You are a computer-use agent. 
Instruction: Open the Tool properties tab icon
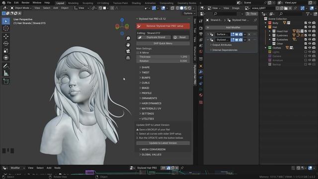coord(201,21)
